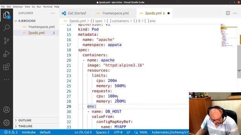Open the Help menu

57,7
